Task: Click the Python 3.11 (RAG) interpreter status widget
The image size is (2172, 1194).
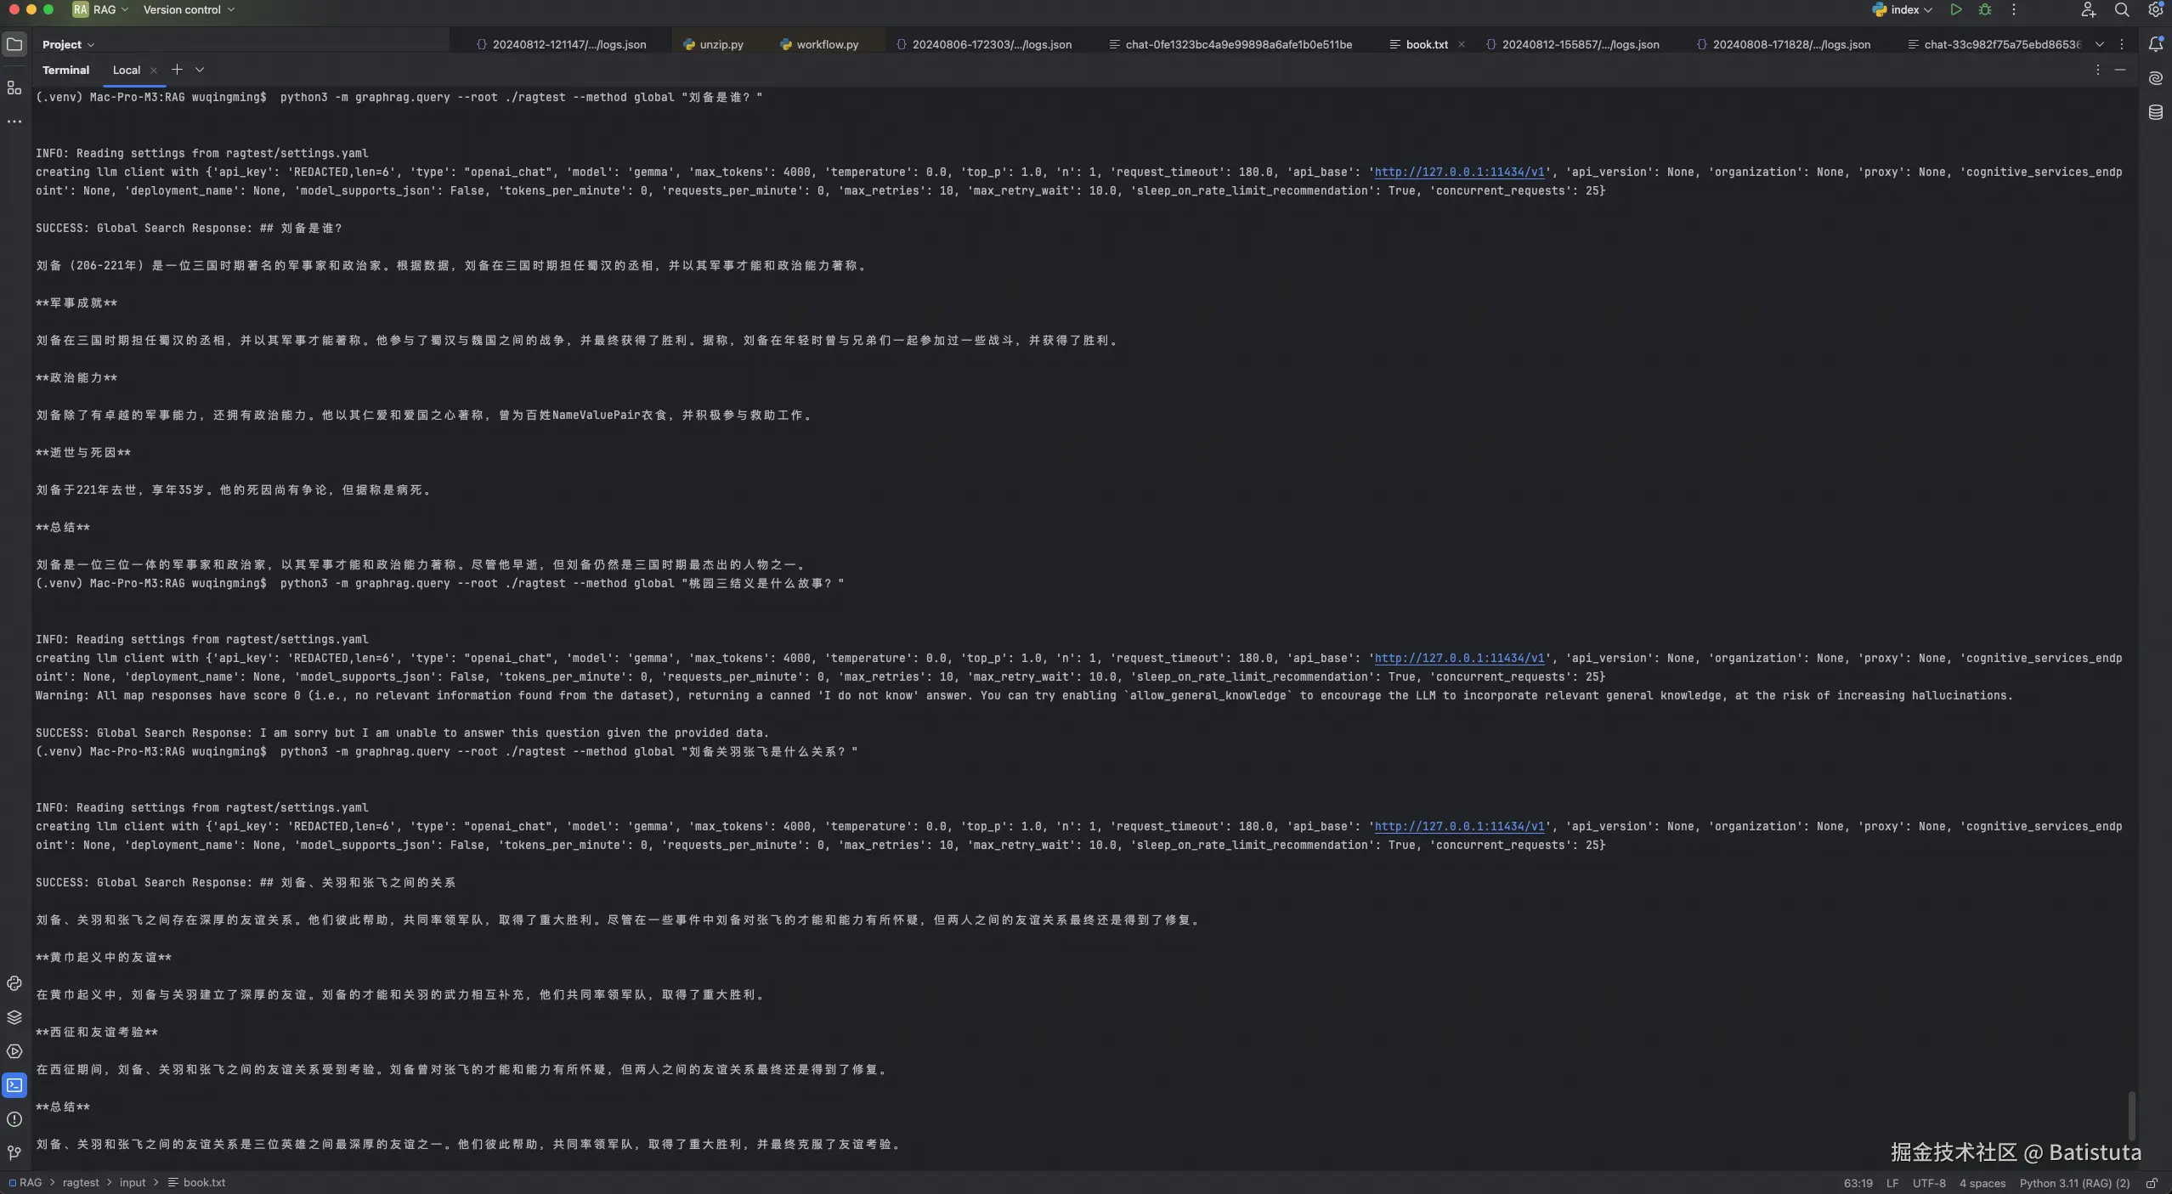Action: click(2074, 1183)
